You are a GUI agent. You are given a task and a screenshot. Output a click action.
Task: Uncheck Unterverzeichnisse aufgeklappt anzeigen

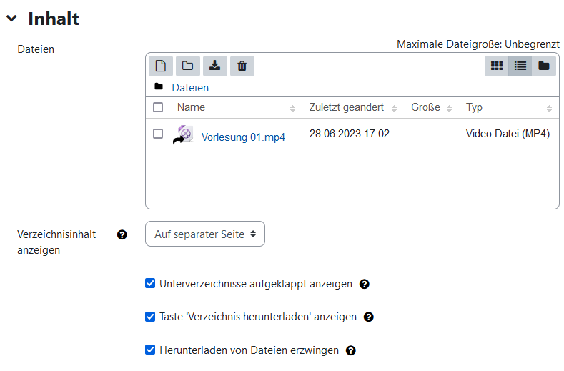(150, 283)
